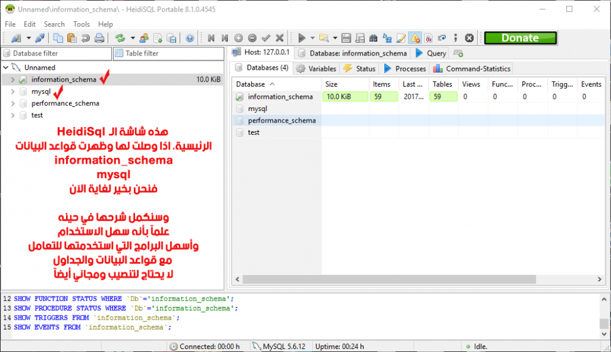This screenshot has width=611, height=352.
Task: Click the Save SQL floppy disk icon
Action: [x=346, y=38]
